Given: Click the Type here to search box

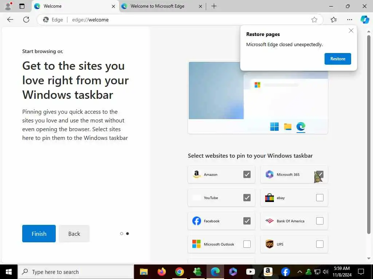Looking at the screenshot, I should [76, 272].
